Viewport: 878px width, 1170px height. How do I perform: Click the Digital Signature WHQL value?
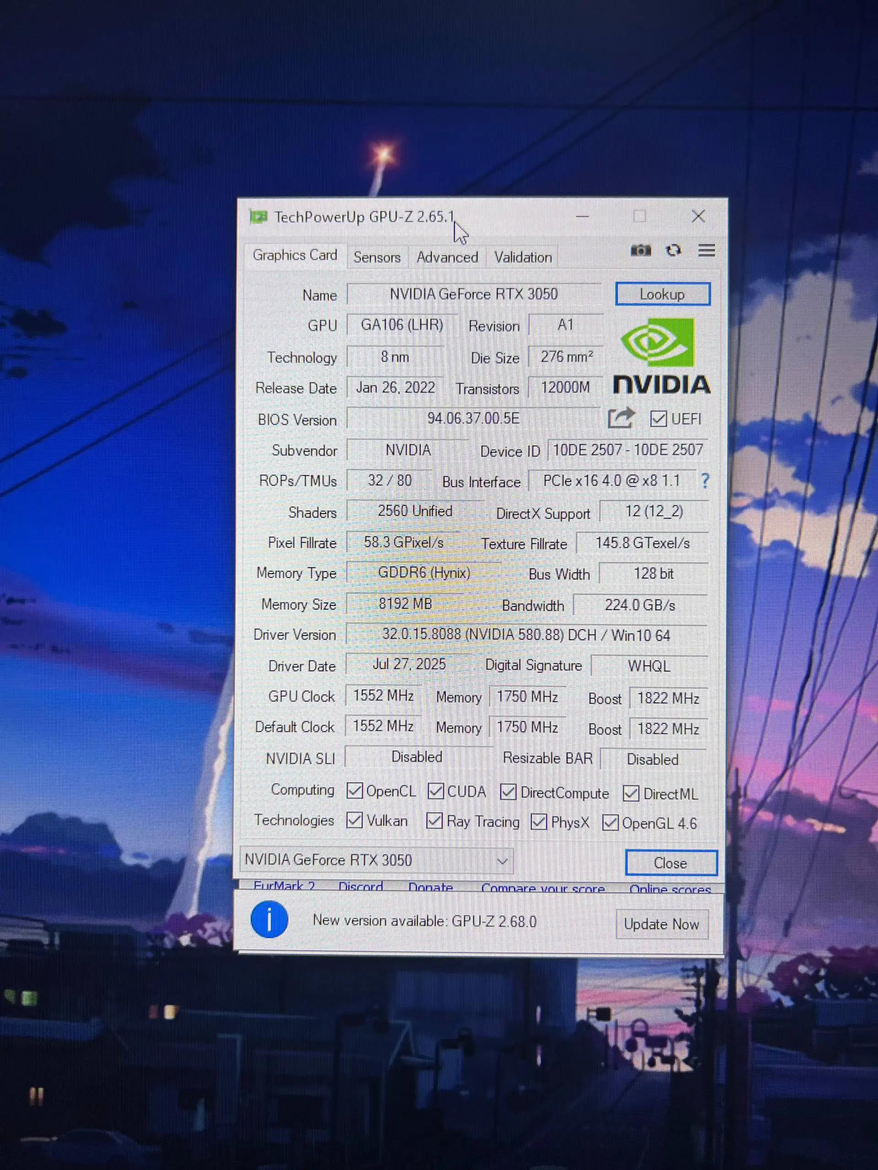pos(649,666)
